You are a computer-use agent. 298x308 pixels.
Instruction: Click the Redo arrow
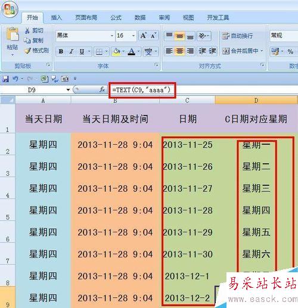click(30, 79)
